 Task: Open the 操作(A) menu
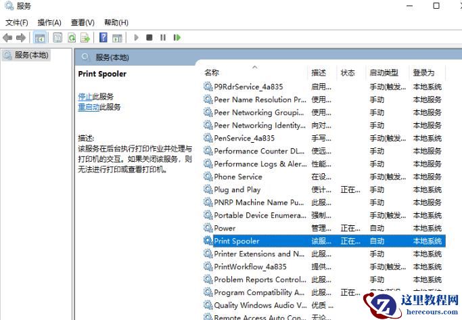coord(49,23)
